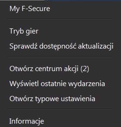
Task: Click the centrum akcji menu item
Action: point(49,69)
